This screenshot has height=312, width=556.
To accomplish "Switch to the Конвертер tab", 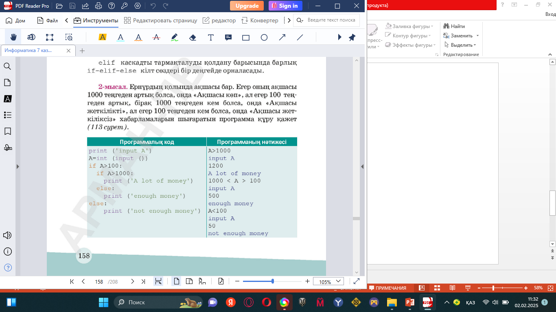I will point(260,20).
